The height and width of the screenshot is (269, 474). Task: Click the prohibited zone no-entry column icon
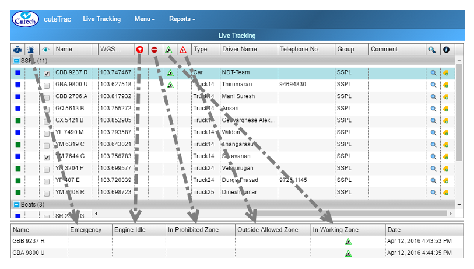coord(154,50)
